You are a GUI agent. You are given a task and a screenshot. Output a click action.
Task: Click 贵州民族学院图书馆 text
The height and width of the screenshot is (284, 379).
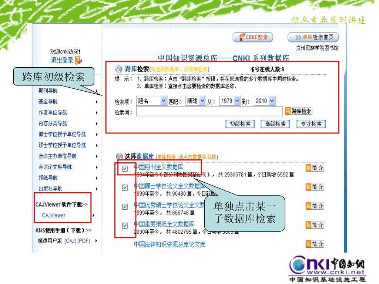coord(317,48)
